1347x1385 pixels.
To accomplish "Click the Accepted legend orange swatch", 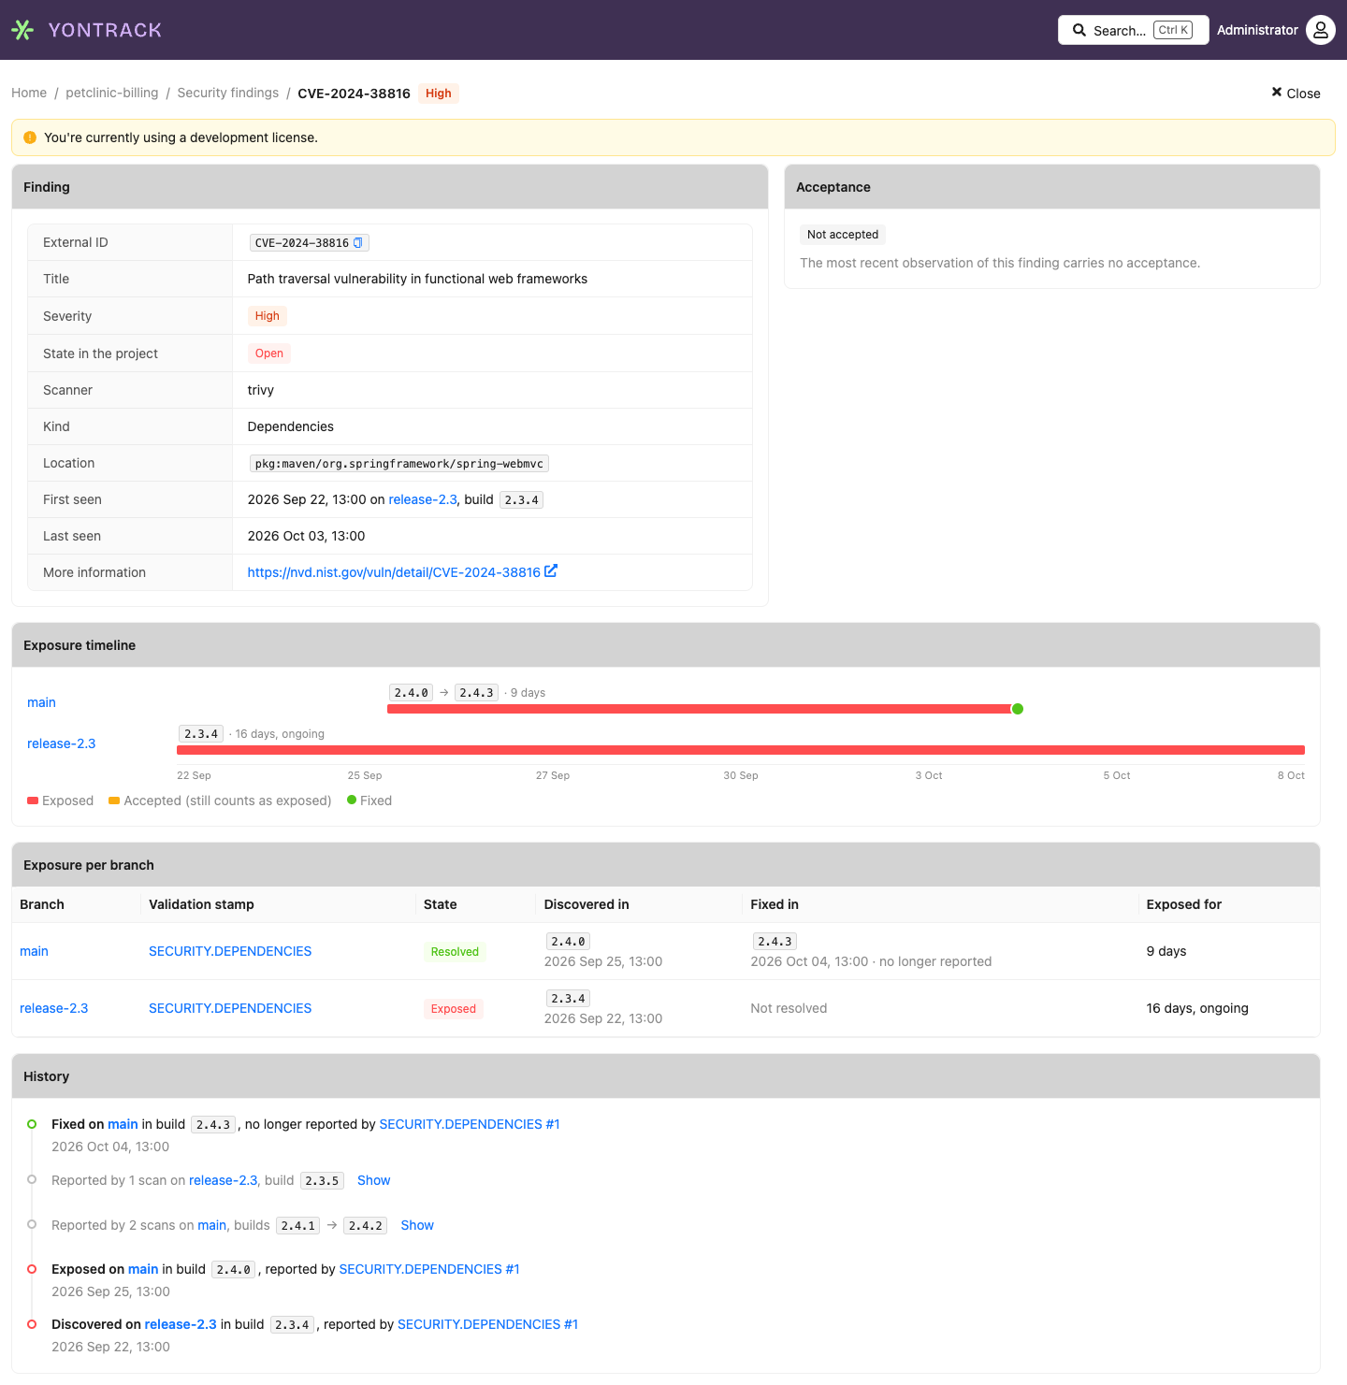I will [114, 801].
